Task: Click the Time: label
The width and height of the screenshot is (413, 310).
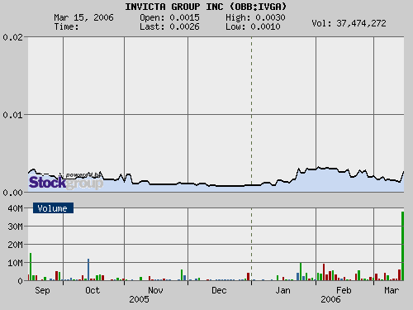Action: pos(66,26)
